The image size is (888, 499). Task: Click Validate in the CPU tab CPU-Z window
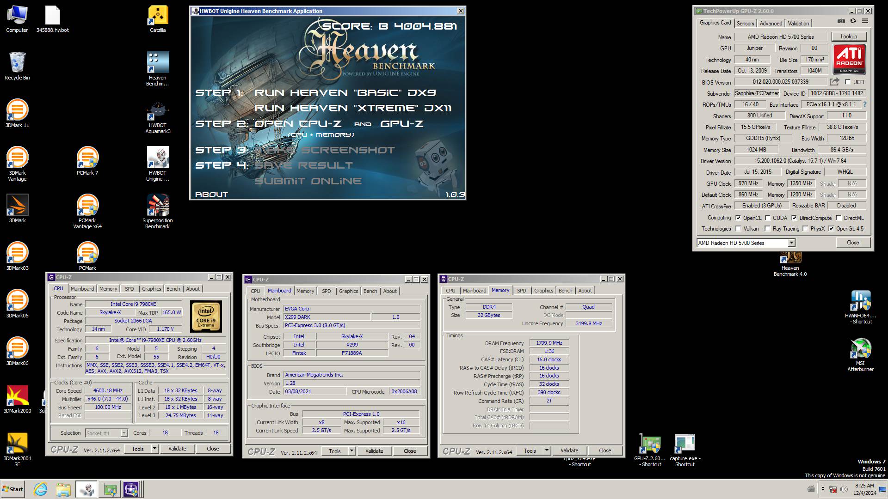[x=177, y=449]
